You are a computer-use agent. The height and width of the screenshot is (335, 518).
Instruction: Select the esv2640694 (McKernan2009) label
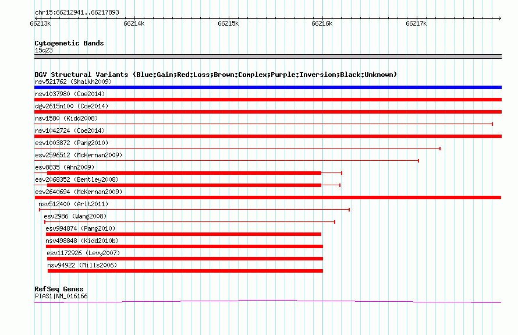(x=79, y=192)
